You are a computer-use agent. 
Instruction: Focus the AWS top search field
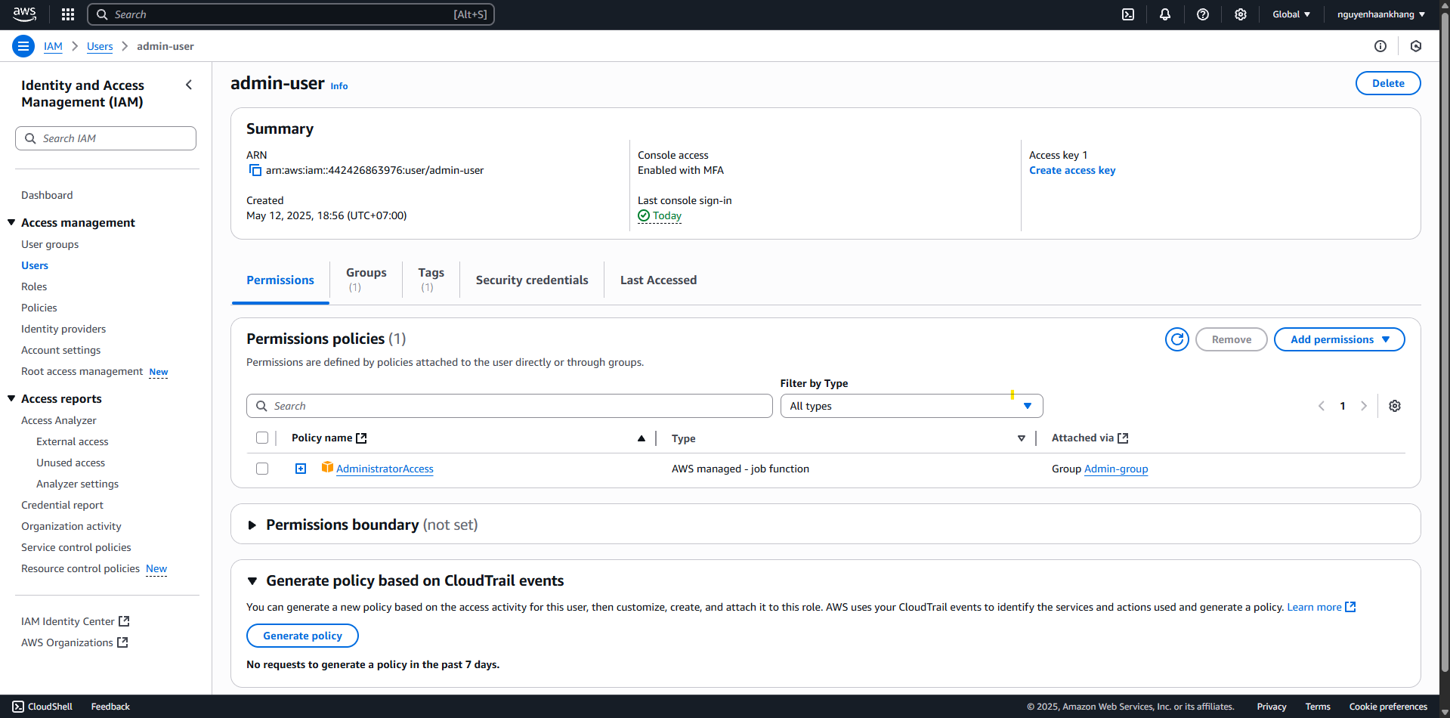tap(291, 14)
